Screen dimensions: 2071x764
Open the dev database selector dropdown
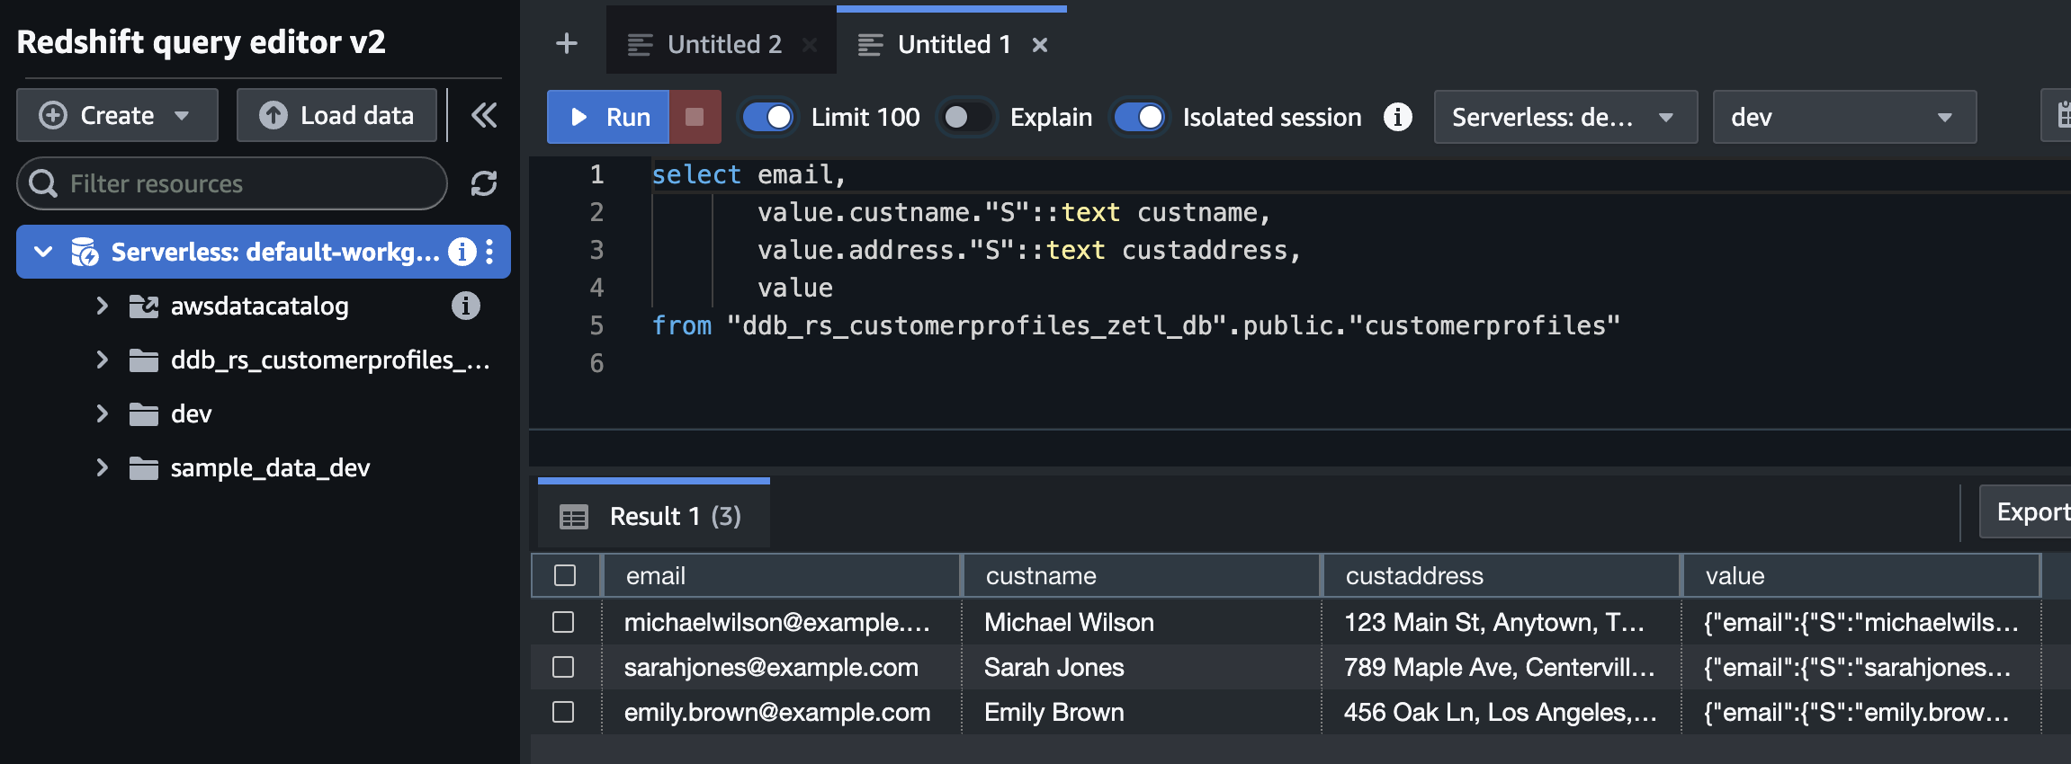click(1844, 117)
